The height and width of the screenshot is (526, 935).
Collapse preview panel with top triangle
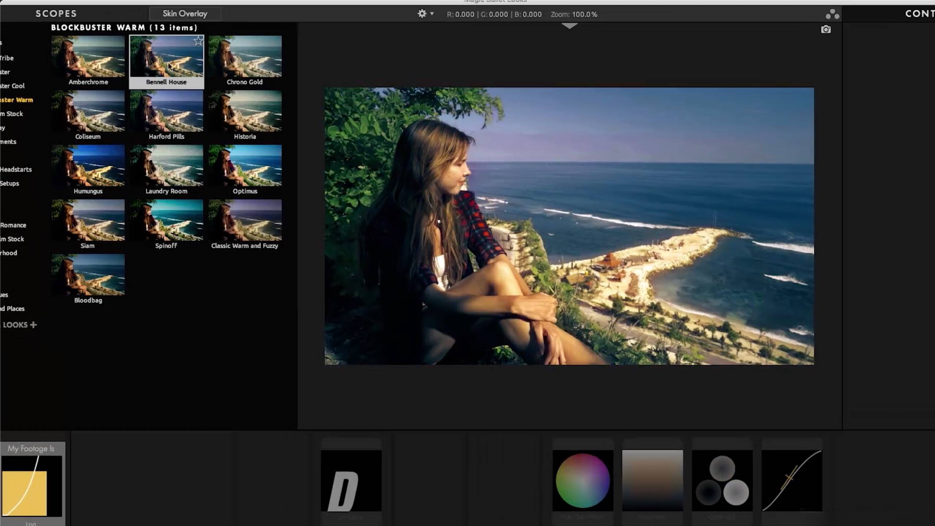(x=569, y=26)
